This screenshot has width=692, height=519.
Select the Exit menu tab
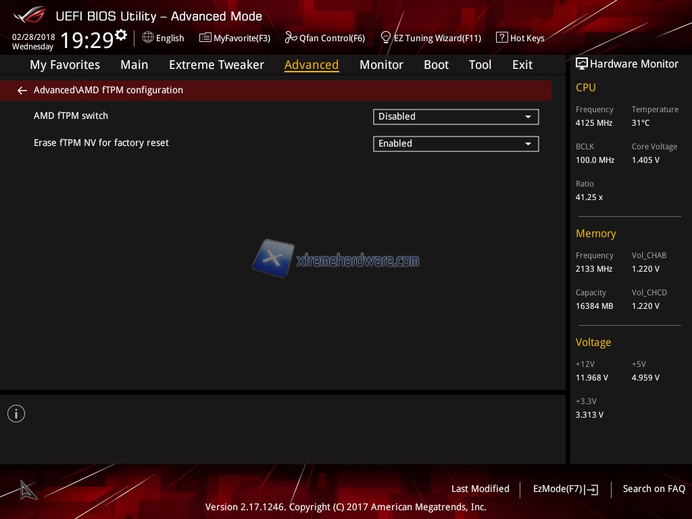[522, 65]
